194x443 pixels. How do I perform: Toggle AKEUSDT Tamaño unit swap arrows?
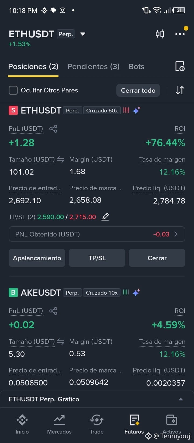click(61, 342)
